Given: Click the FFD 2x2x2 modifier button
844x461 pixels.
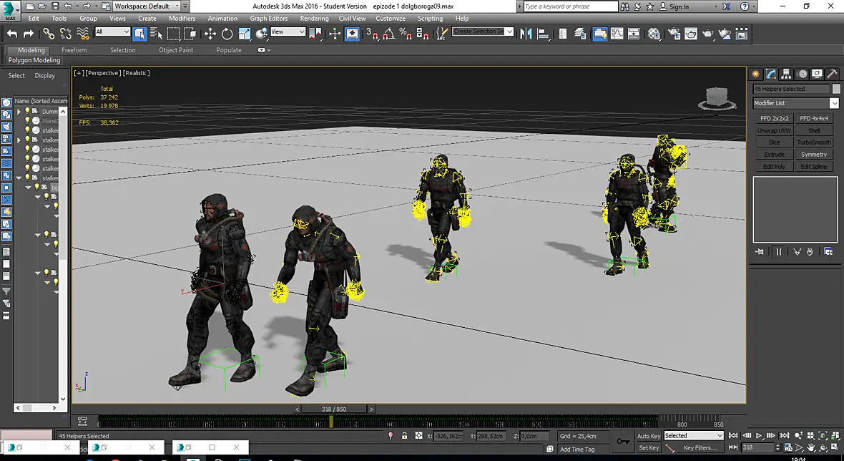Looking at the screenshot, I should pyautogui.click(x=774, y=119).
